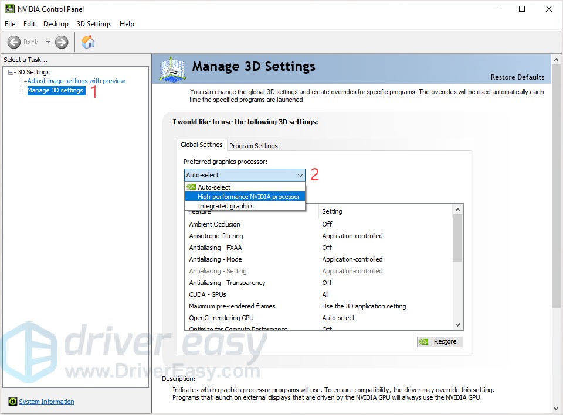The height and width of the screenshot is (415, 563).
Task: Open the System Information link
Action: pos(46,402)
